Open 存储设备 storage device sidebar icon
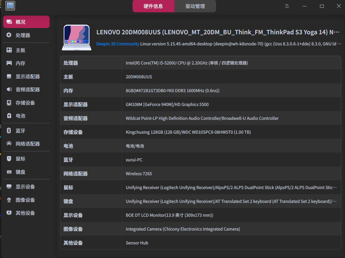This screenshot has height=258, width=345. [x=9, y=103]
